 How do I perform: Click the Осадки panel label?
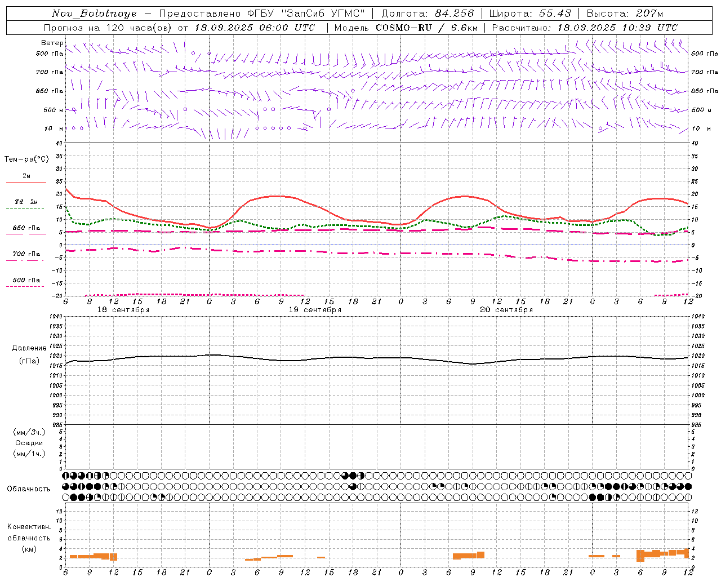pos(29,443)
